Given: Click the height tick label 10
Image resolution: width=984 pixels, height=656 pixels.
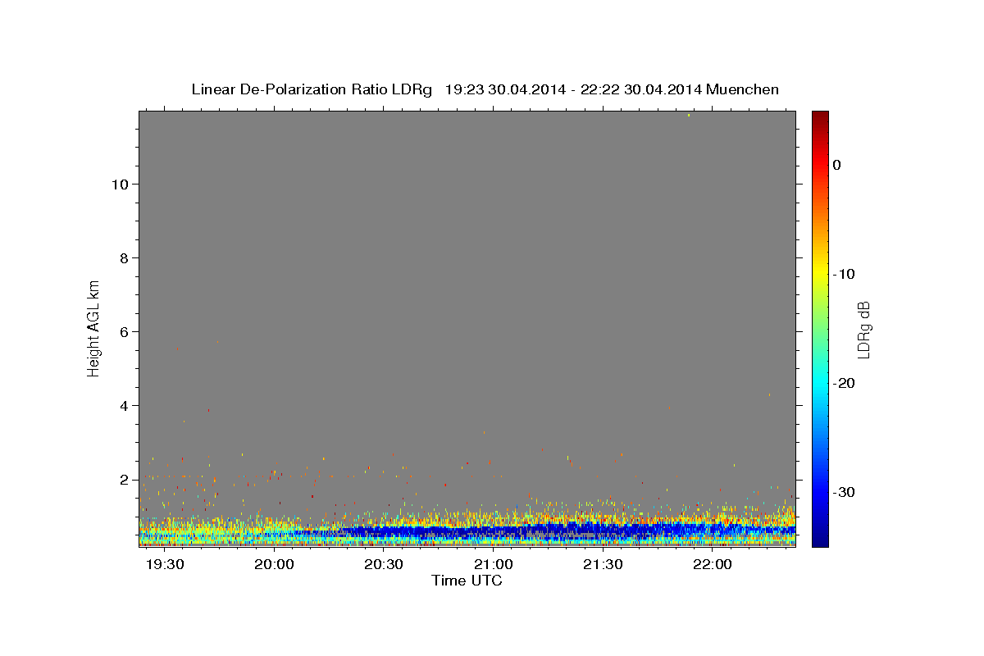Looking at the screenshot, I should (x=119, y=184).
